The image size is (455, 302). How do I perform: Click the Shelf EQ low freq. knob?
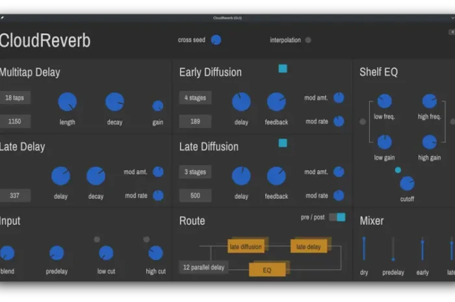(384, 101)
